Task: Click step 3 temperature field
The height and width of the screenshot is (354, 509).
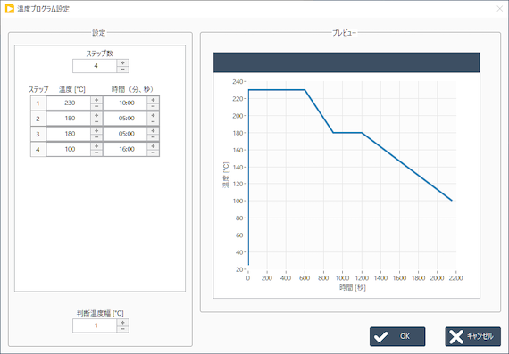Action: 69,134
